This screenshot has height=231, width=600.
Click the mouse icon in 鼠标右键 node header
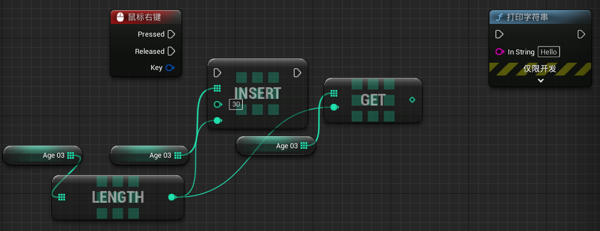click(x=120, y=17)
